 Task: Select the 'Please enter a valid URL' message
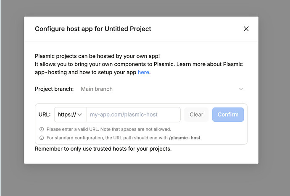[108, 129]
